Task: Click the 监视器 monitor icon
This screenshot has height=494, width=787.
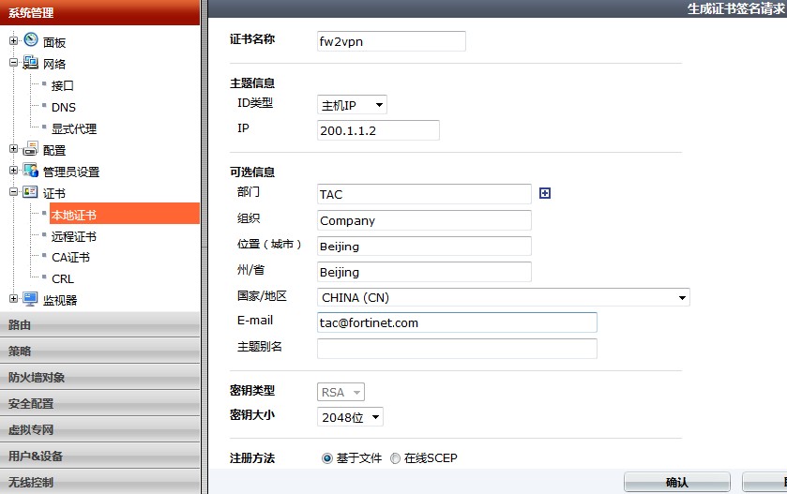Action: tap(30, 299)
